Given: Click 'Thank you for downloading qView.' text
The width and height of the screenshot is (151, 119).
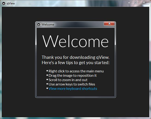Looking at the screenshot, I should (x=75, y=57).
